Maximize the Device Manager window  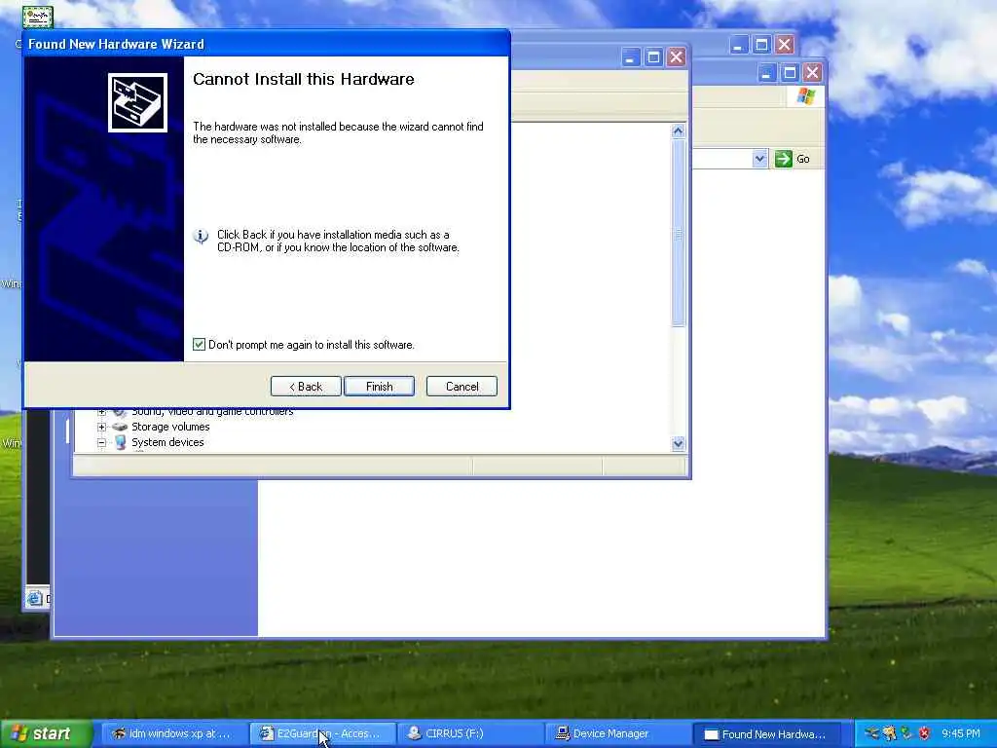click(653, 57)
